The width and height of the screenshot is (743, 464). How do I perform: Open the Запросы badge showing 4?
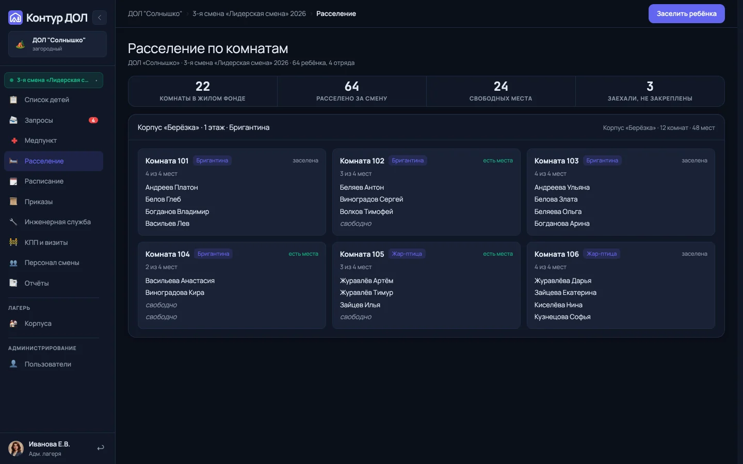click(93, 120)
